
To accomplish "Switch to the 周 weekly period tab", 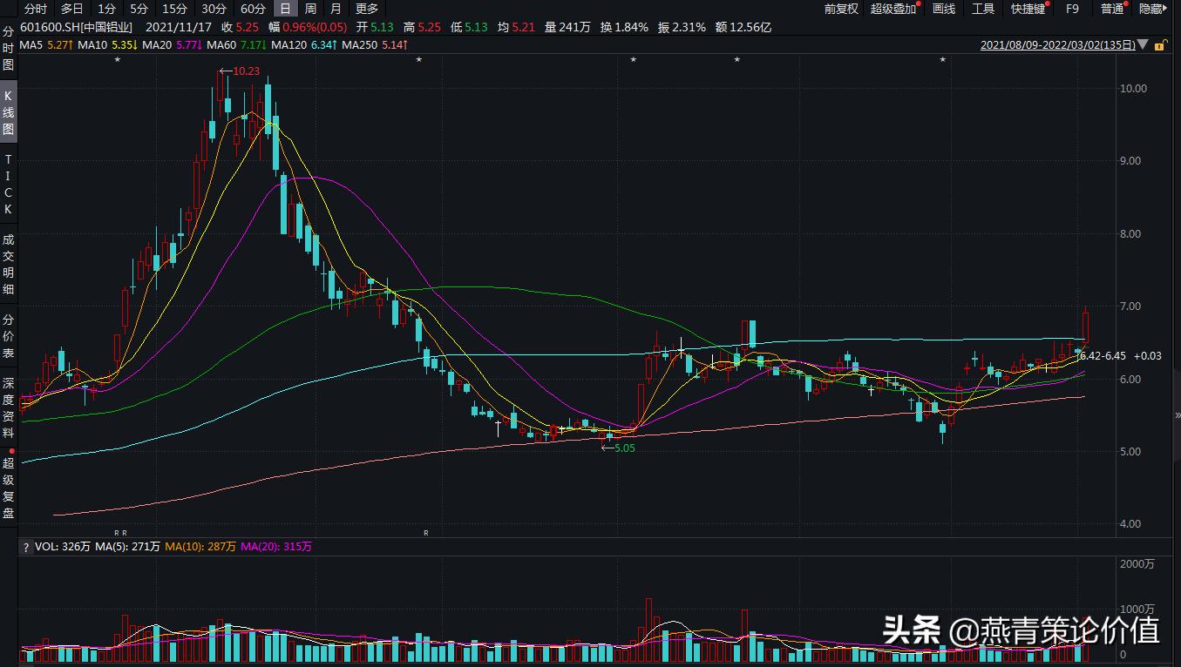I will click(x=311, y=9).
